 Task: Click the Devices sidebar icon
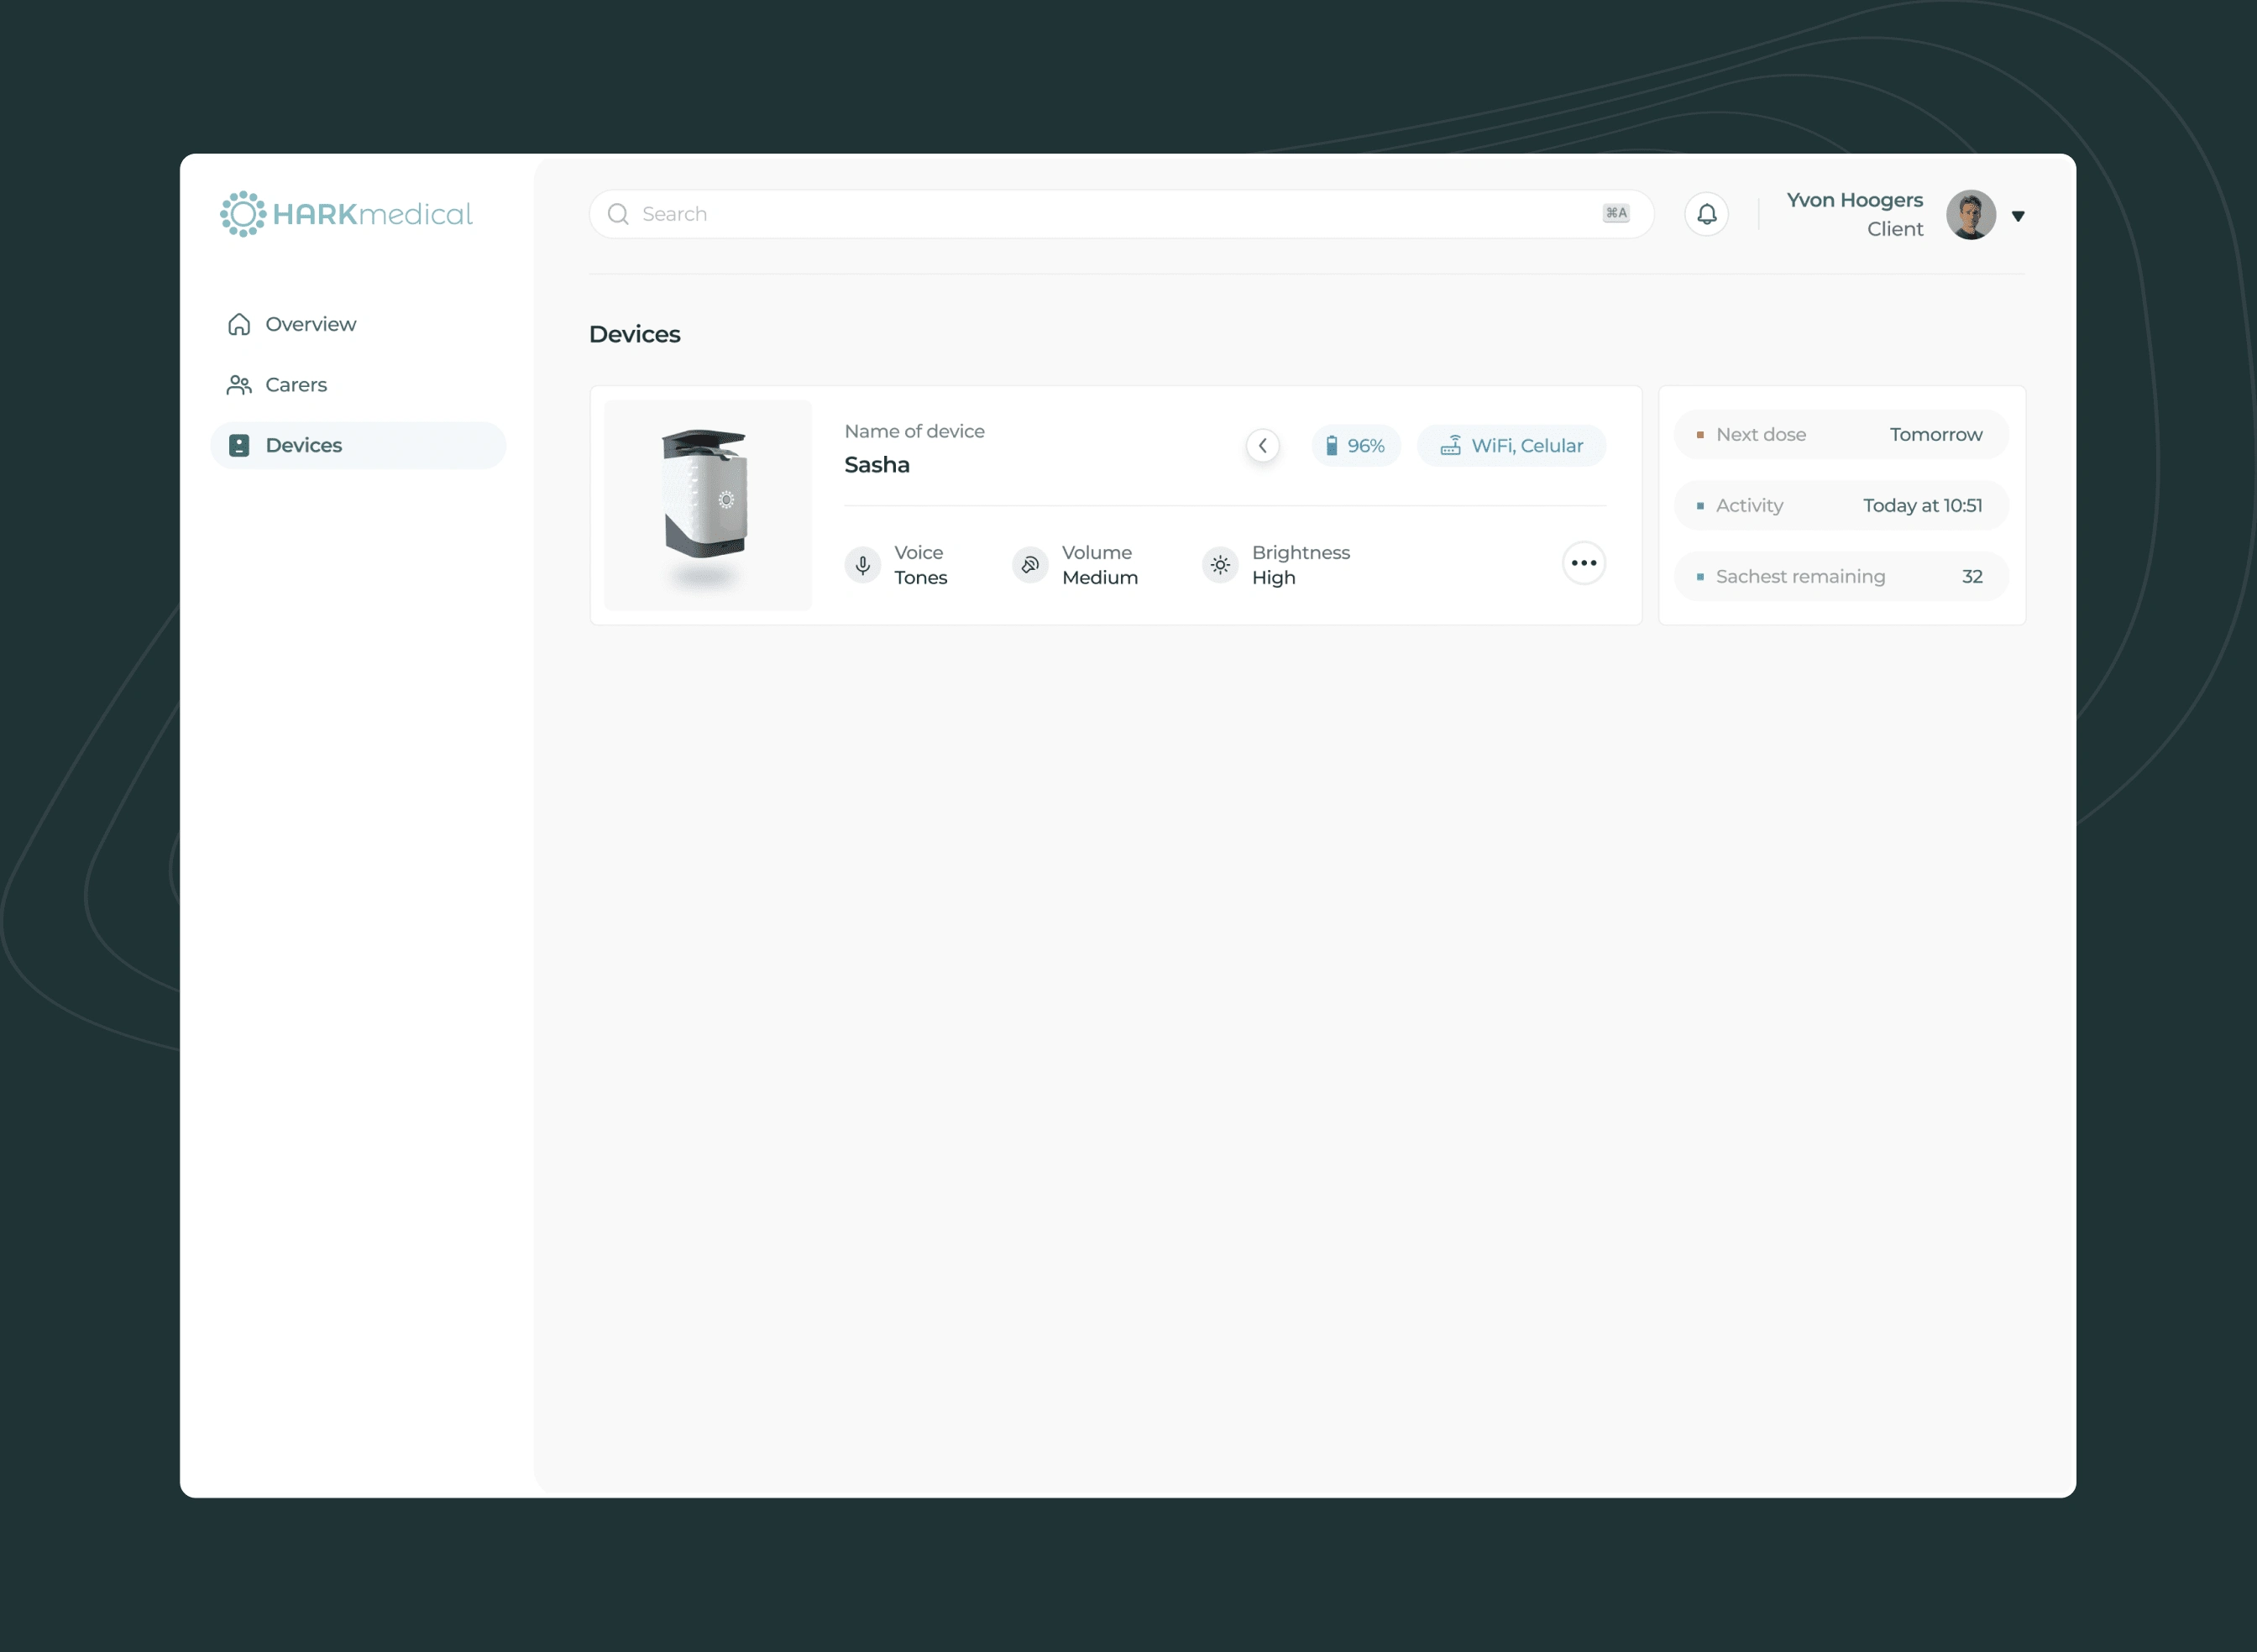click(x=239, y=445)
